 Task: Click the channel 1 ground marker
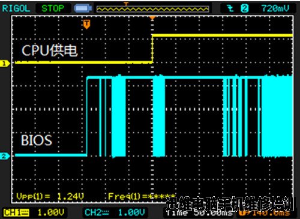[x=5, y=64]
